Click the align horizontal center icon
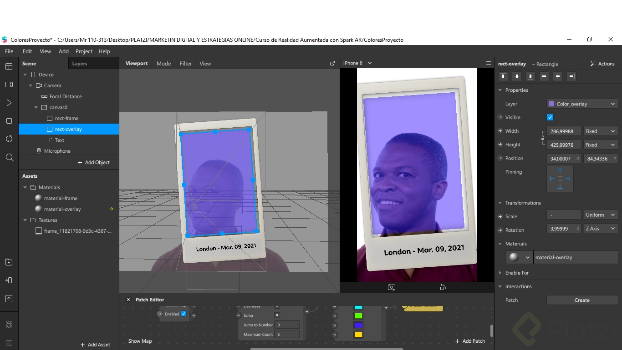This screenshot has width=622, height=350. pyautogui.click(x=517, y=76)
